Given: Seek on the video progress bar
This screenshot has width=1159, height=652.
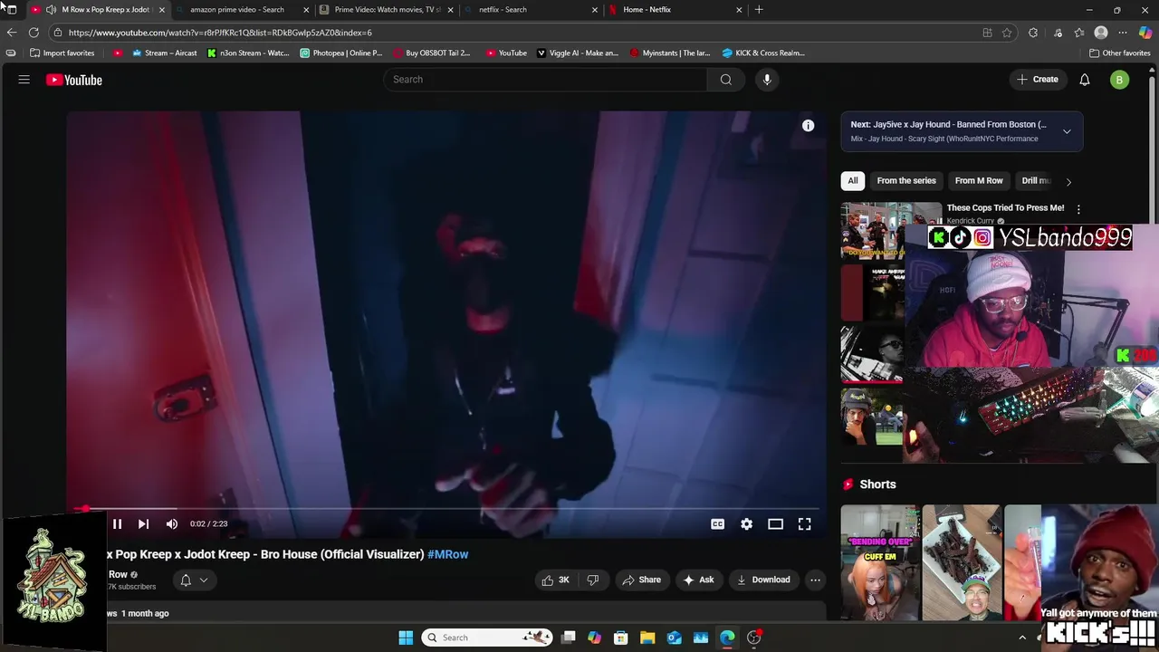Looking at the screenshot, I should (x=444, y=509).
